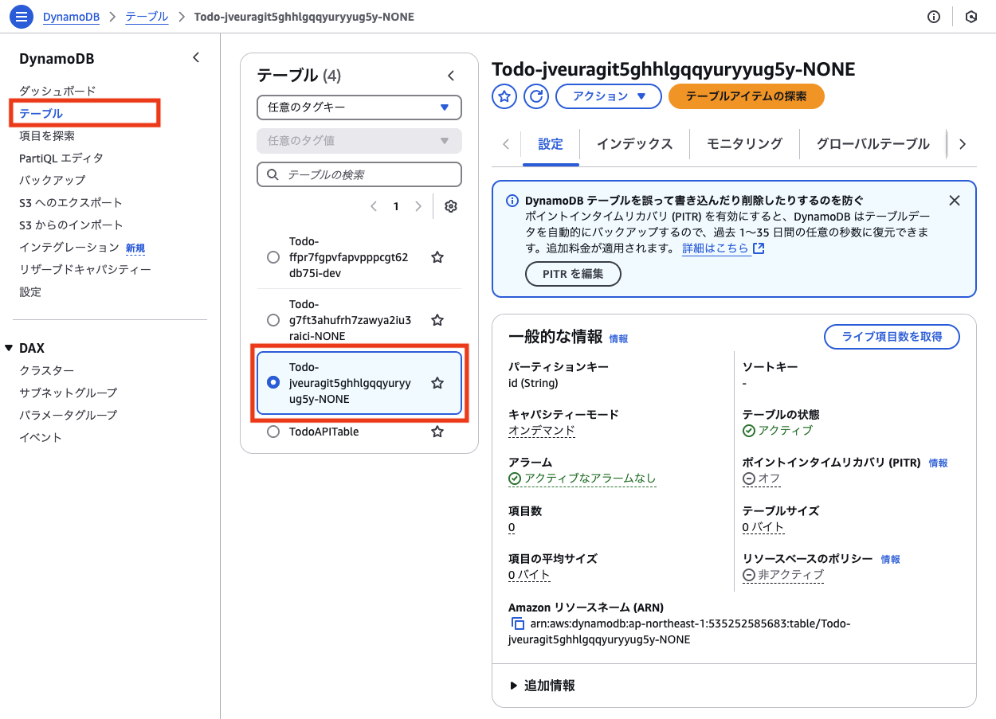Open ダッシュボード in the sidebar
The width and height of the screenshot is (996, 719).
[x=57, y=91]
